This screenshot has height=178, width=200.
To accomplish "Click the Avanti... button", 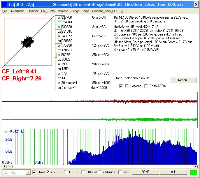I will [183, 80].
